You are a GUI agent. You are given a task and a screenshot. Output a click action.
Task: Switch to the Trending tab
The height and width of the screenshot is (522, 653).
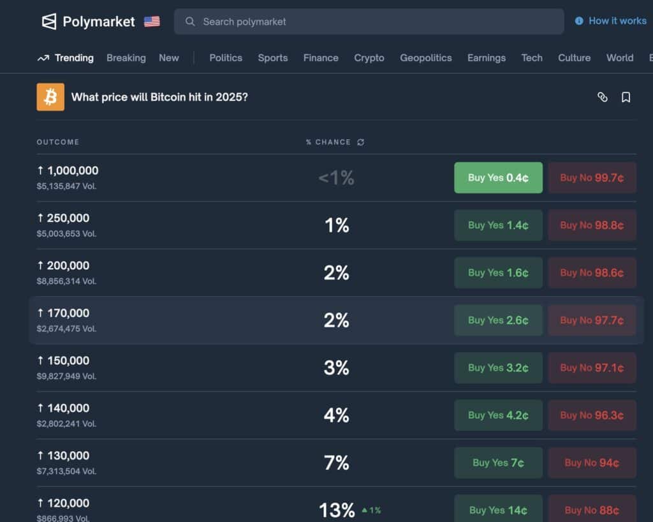74,58
